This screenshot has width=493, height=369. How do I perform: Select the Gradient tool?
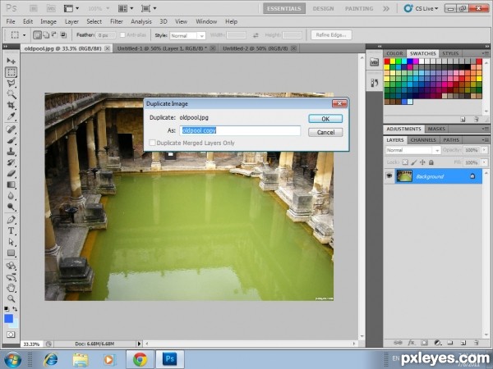11,184
